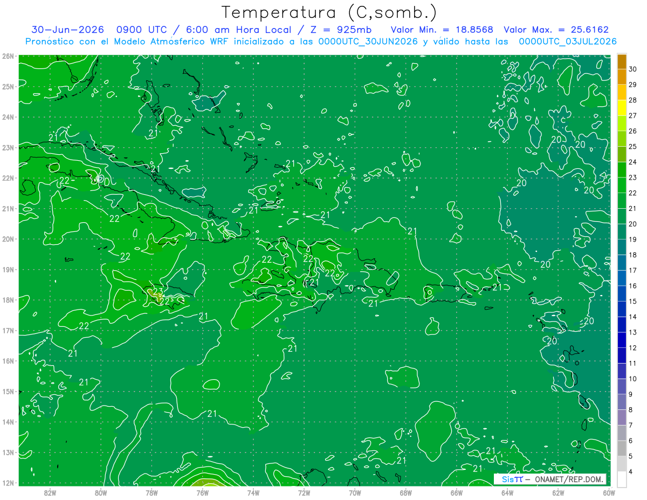Click the colorbar label '10'
Viewport: 647px width, 500px height.
[x=632, y=379]
